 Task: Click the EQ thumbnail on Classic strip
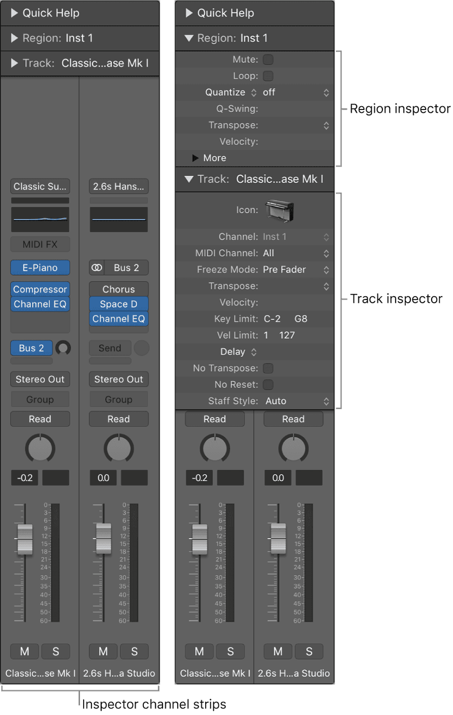pos(40,219)
